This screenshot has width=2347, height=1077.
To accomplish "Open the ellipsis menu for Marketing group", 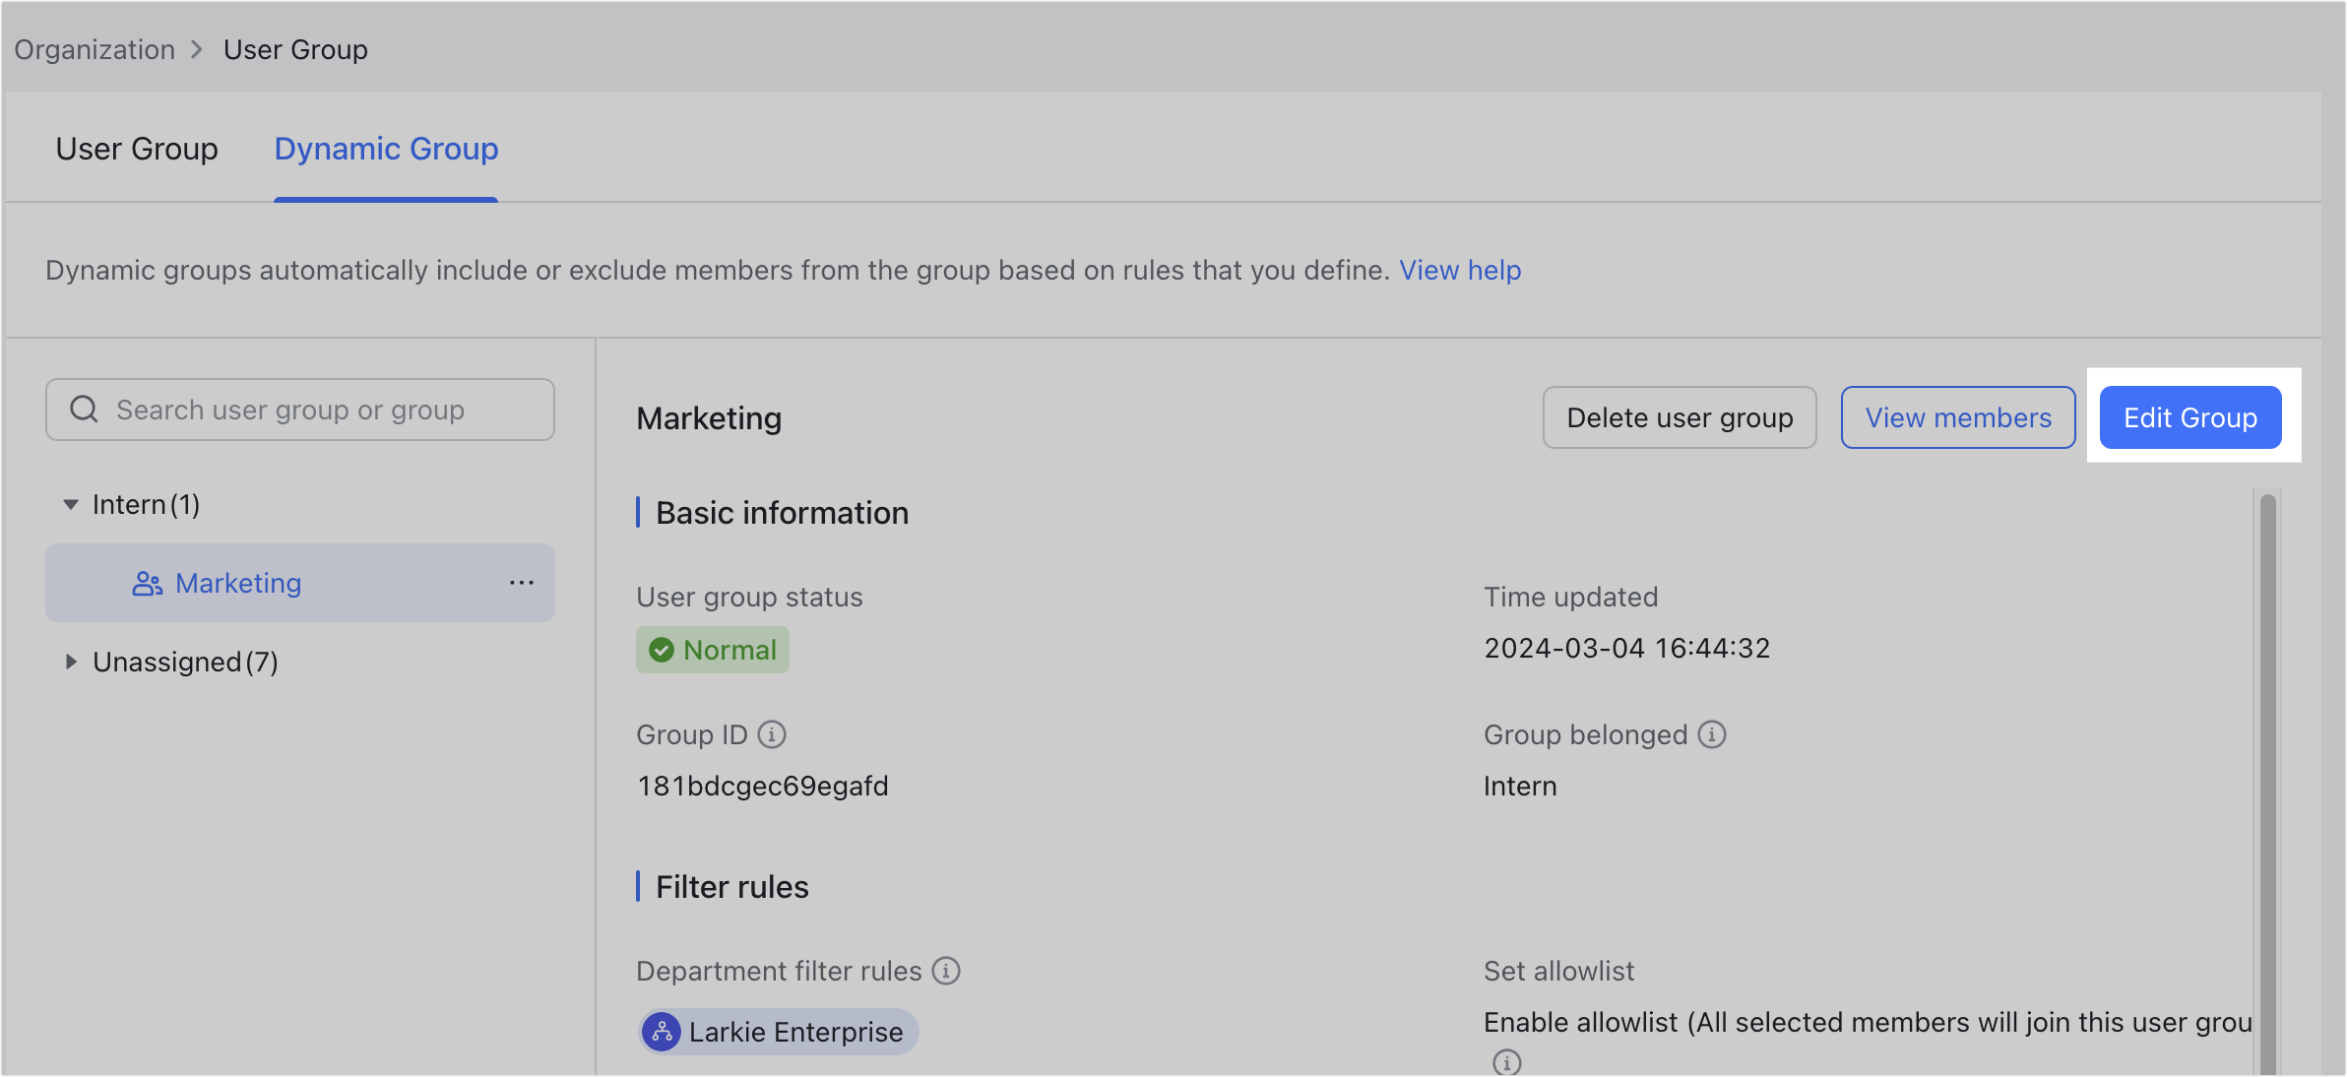I will pos(522,583).
